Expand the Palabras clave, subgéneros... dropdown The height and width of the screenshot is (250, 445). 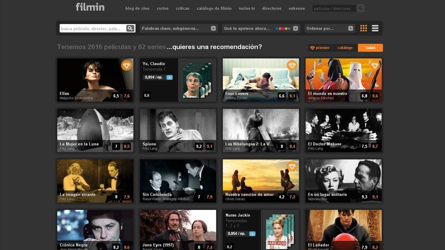(178, 28)
